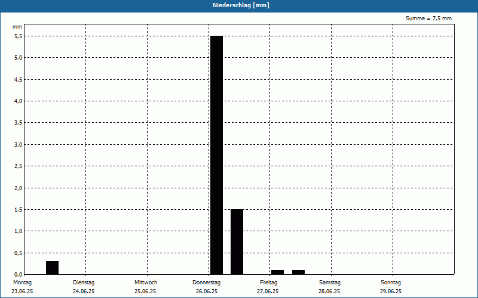Click the tallest Donnerstag bar reaching 5,5 mm
The height and width of the screenshot is (298, 478).
[216, 155]
